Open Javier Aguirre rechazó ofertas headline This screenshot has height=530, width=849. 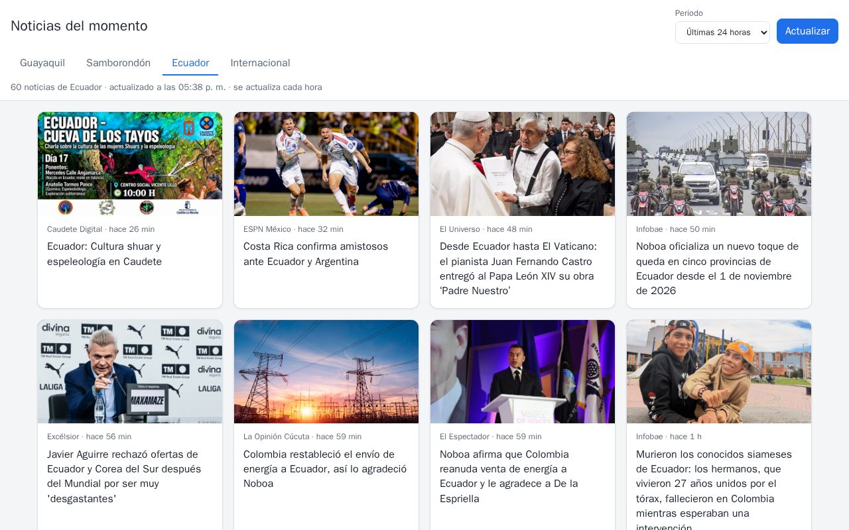[124, 476]
